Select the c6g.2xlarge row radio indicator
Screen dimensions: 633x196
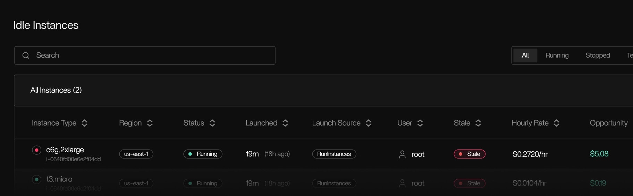pos(36,150)
